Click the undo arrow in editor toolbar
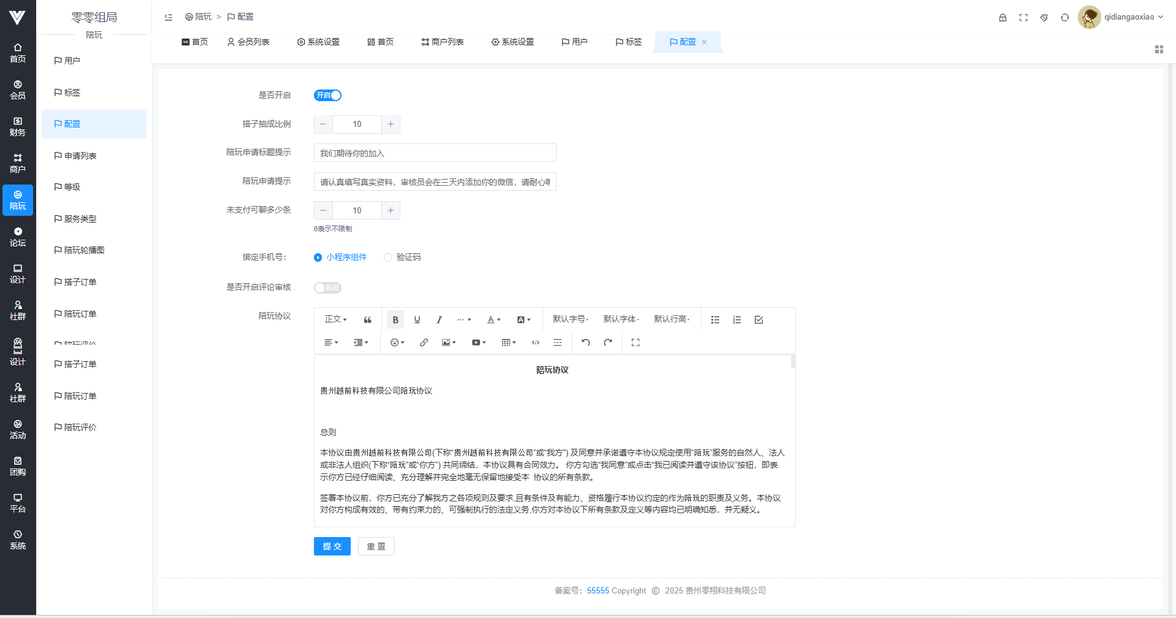The width and height of the screenshot is (1176, 618). [586, 343]
